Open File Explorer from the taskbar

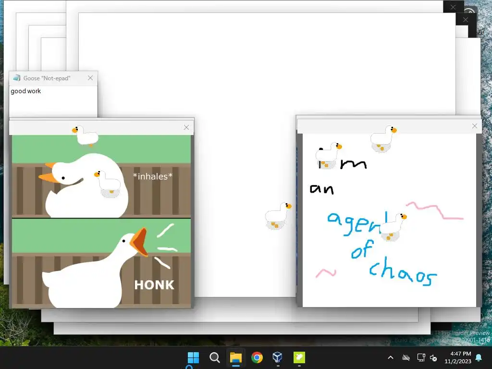click(235, 357)
